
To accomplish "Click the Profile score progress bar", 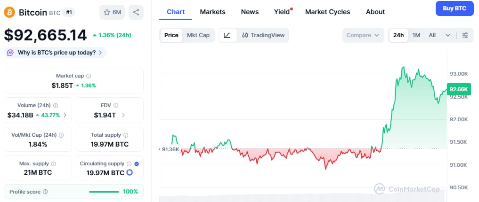I will (104, 192).
